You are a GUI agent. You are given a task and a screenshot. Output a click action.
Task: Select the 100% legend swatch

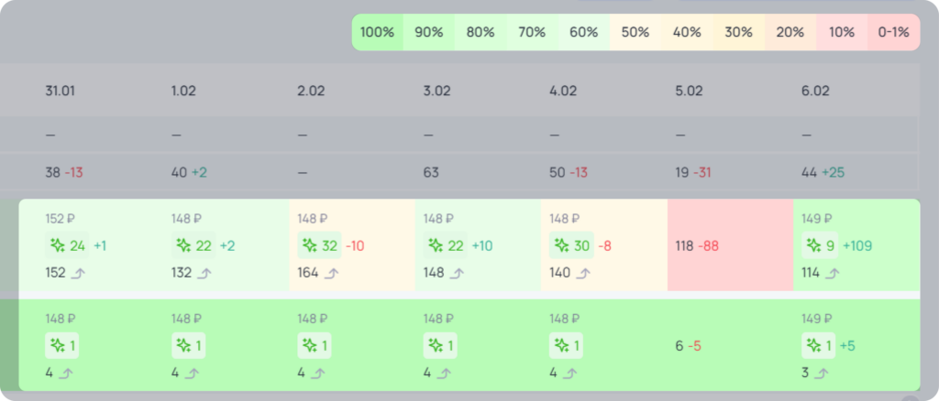pyautogui.click(x=377, y=32)
